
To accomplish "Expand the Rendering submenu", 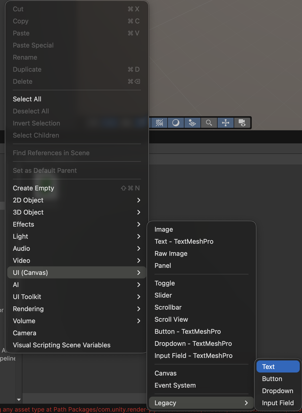I will pyautogui.click(x=77, y=309).
